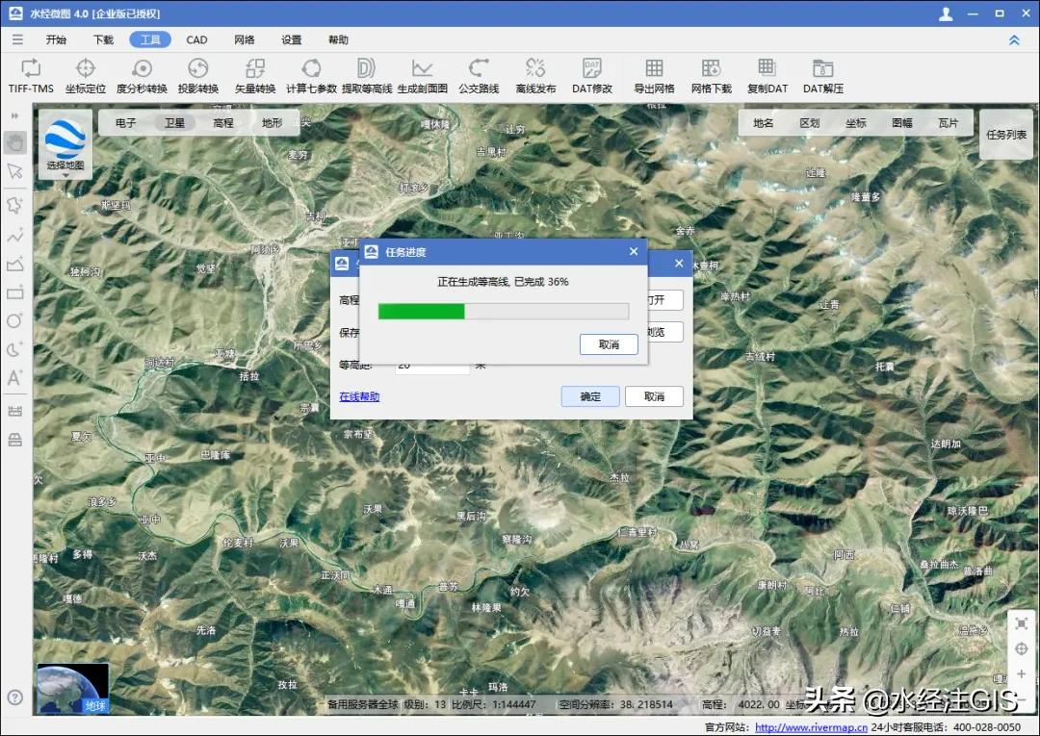This screenshot has width=1040, height=736.
Task: Open the DAT修改 tool
Action: click(x=592, y=75)
